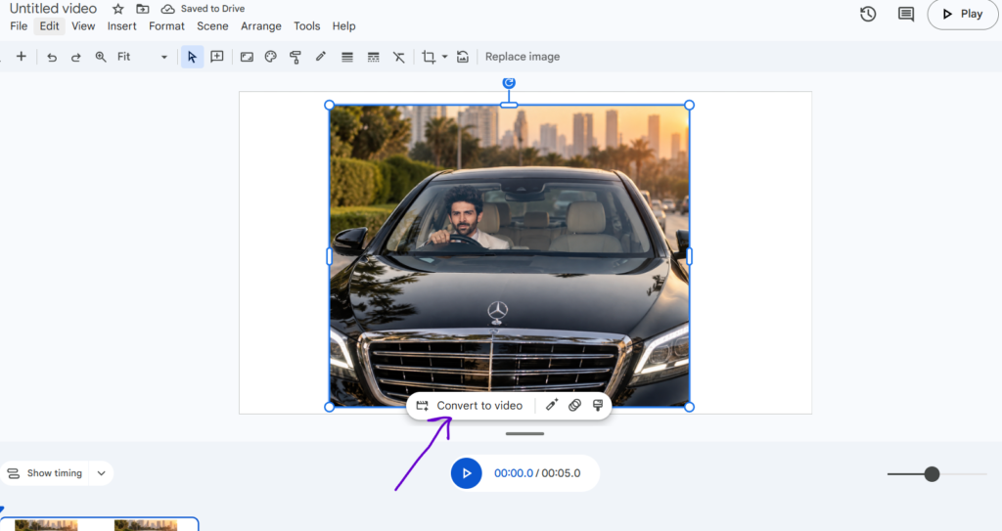Open the Edit menu
1002x531 pixels.
click(49, 26)
